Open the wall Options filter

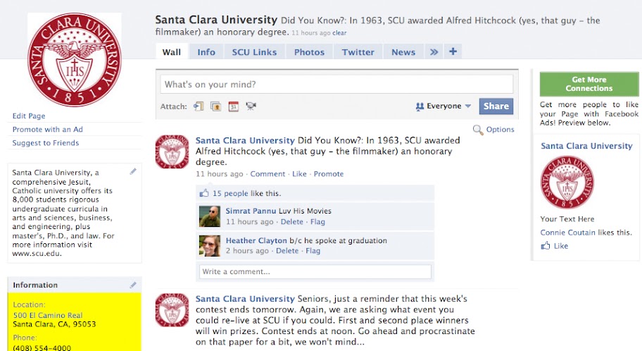tap(493, 130)
